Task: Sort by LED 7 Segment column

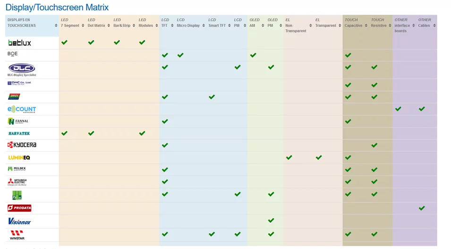Action: [x=83, y=25]
